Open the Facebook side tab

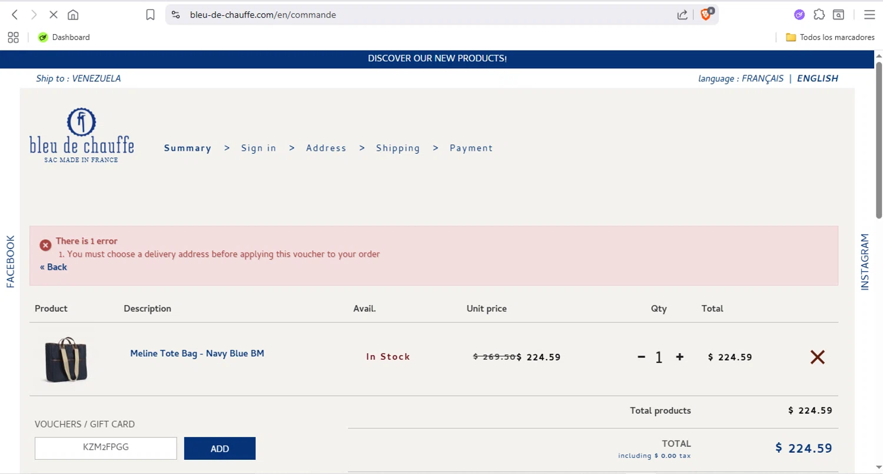click(11, 261)
